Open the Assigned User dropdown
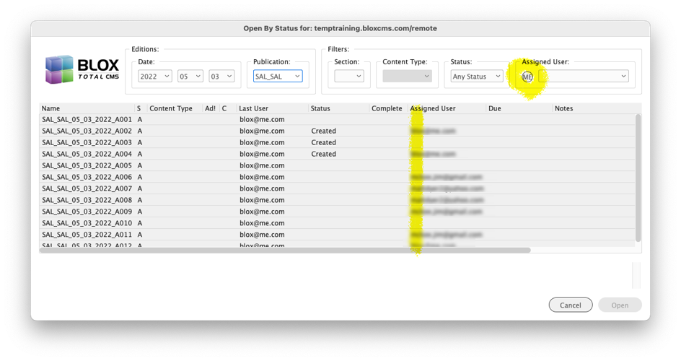 [x=584, y=77]
